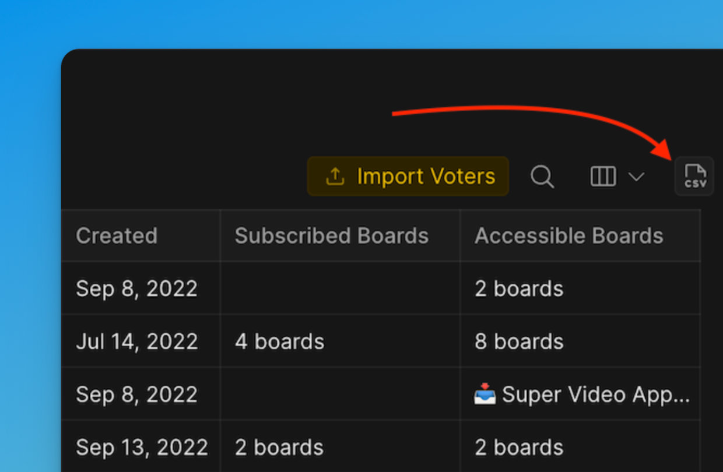Viewport: 723px width, 472px height.
Task: Open search to filter voters
Action: click(542, 176)
